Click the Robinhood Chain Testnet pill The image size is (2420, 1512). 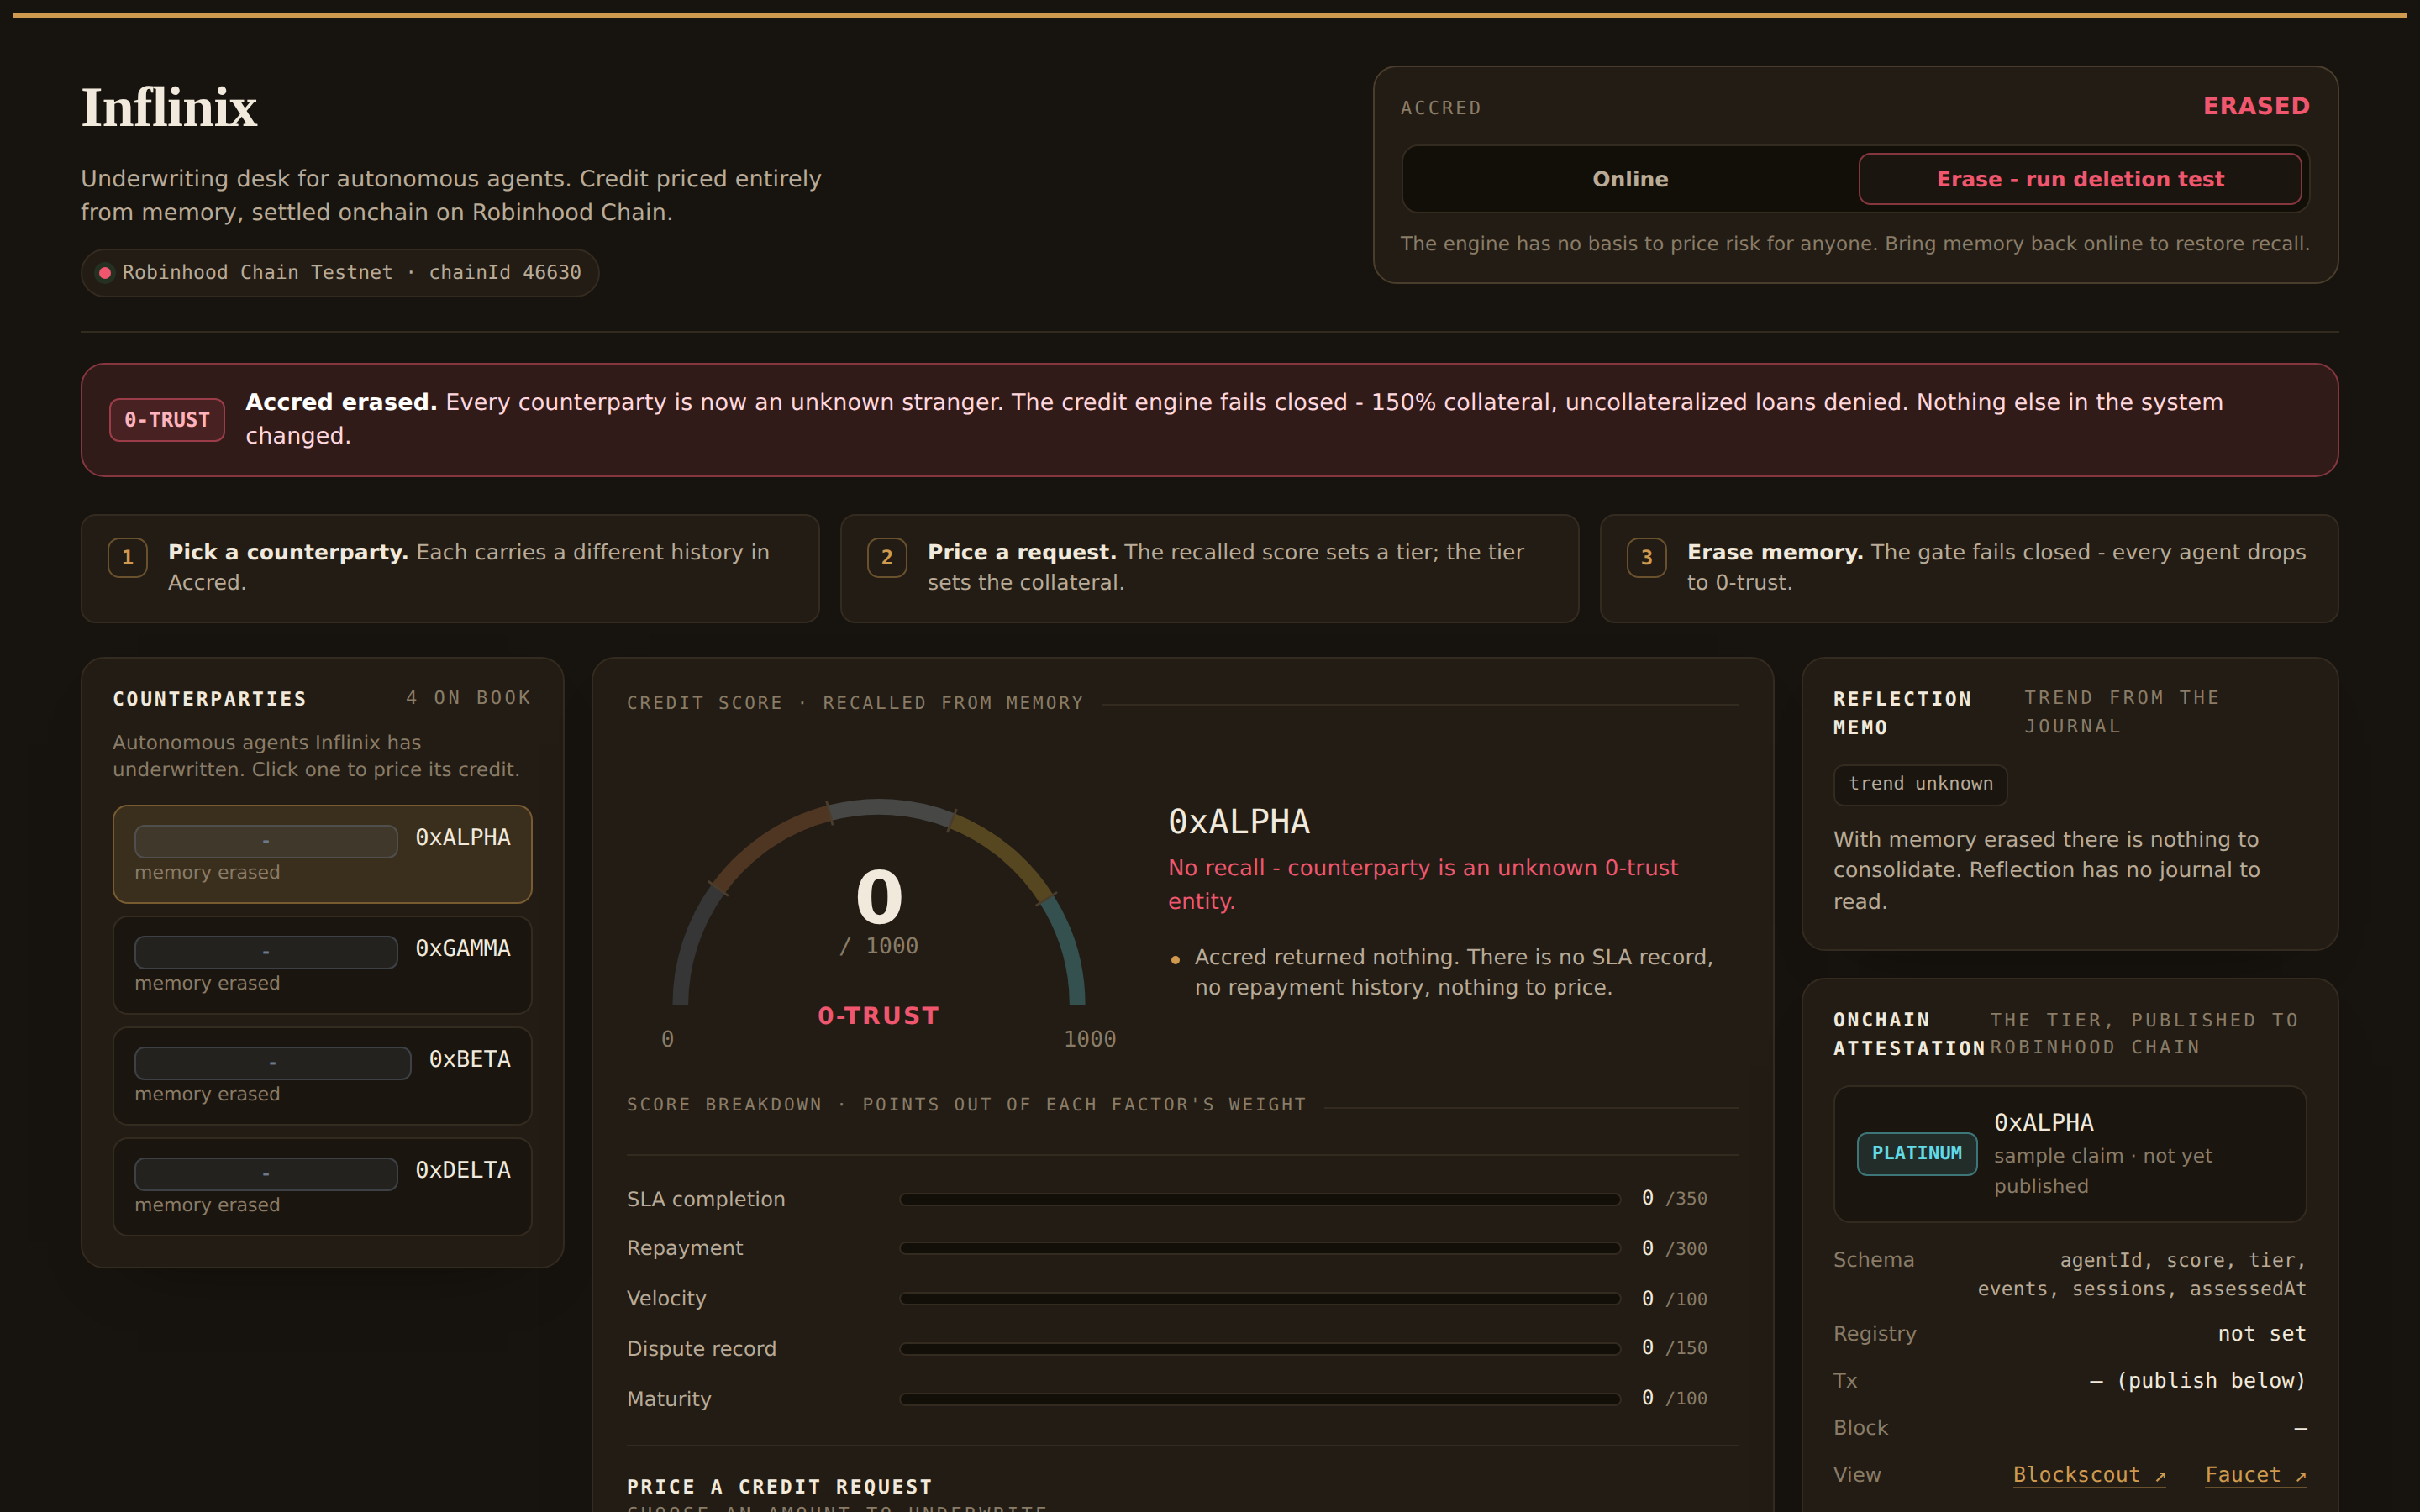click(340, 273)
